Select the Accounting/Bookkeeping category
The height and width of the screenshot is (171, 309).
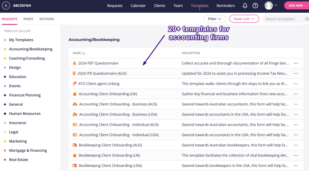(30, 49)
